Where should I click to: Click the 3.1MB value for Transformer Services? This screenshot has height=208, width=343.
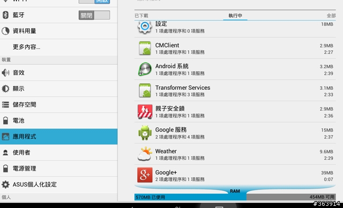click(x=326, y=88)
